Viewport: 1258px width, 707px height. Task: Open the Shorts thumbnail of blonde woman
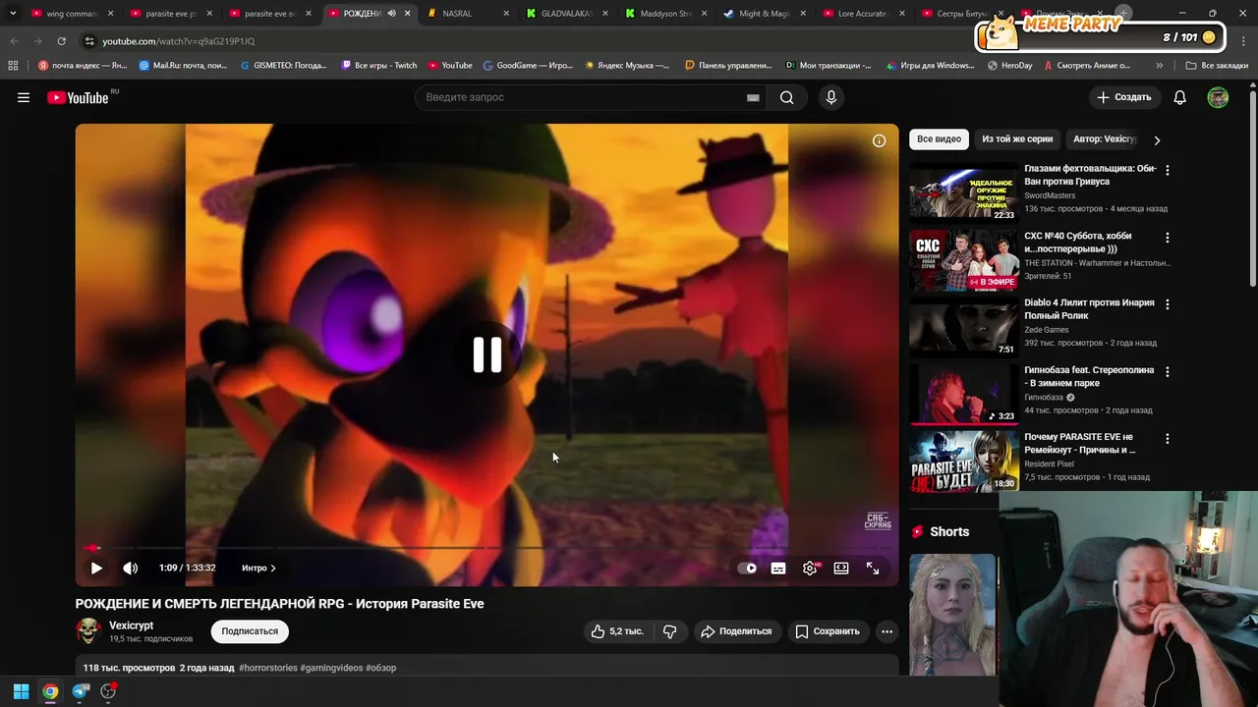click(x=952, y=615)
